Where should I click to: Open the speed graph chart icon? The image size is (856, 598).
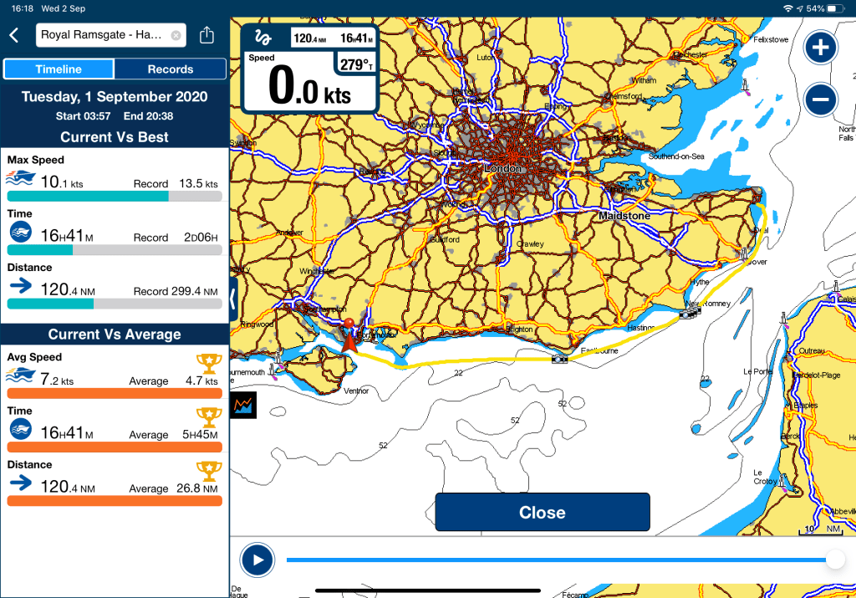coord(244,405)
